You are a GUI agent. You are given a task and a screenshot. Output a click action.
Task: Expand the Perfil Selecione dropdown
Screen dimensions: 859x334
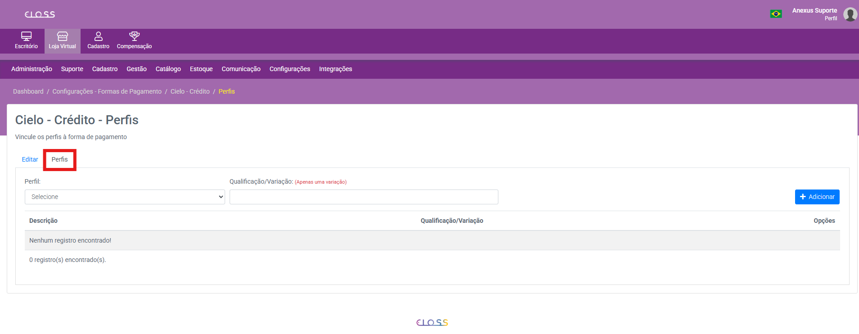(125, 197)
